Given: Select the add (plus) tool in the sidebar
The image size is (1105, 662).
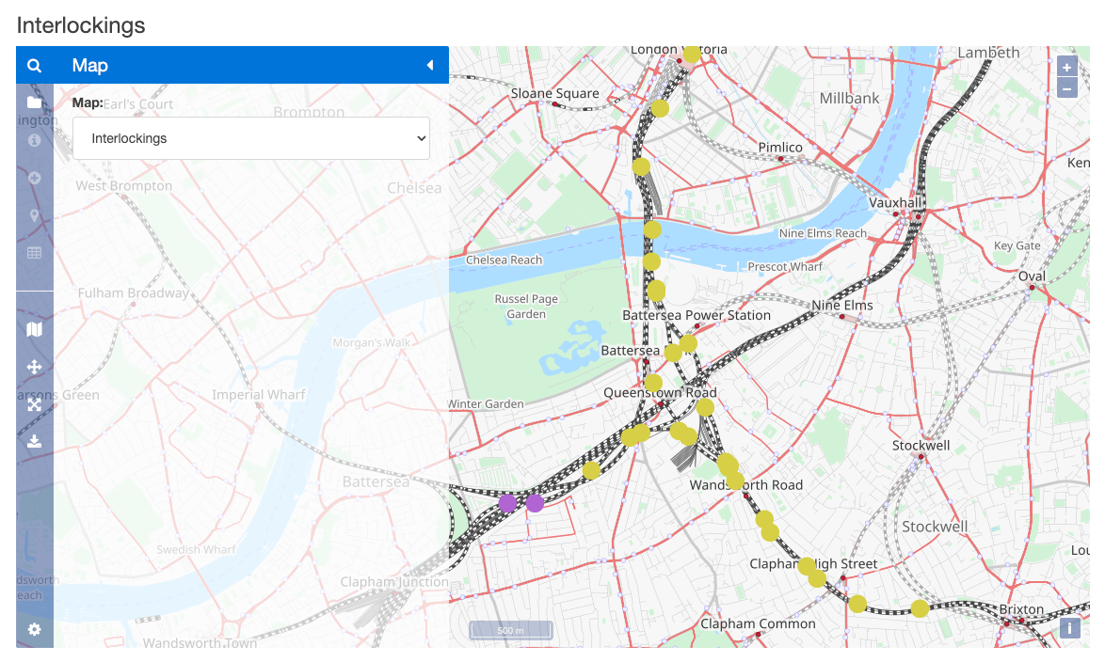Looking at the screenshot, I should 35,178.
